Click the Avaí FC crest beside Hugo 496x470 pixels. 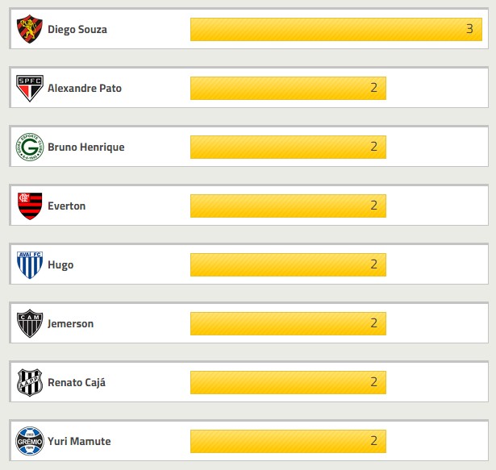30,265
